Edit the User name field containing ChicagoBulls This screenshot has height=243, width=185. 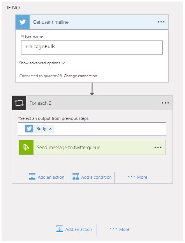click(92, 48)
